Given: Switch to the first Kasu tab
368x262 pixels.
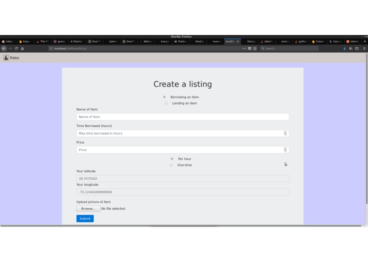Looking at the screenshot, I should point(25,41).
